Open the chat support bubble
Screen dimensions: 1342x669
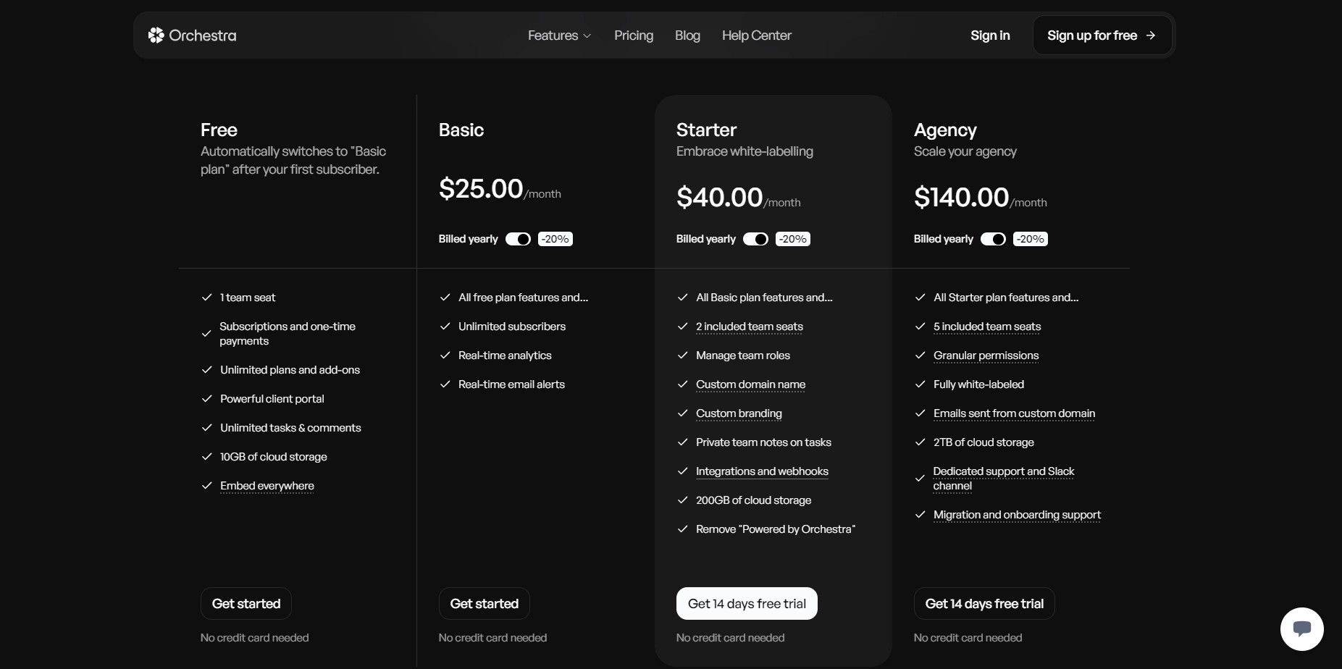[x=1301, y=628]
